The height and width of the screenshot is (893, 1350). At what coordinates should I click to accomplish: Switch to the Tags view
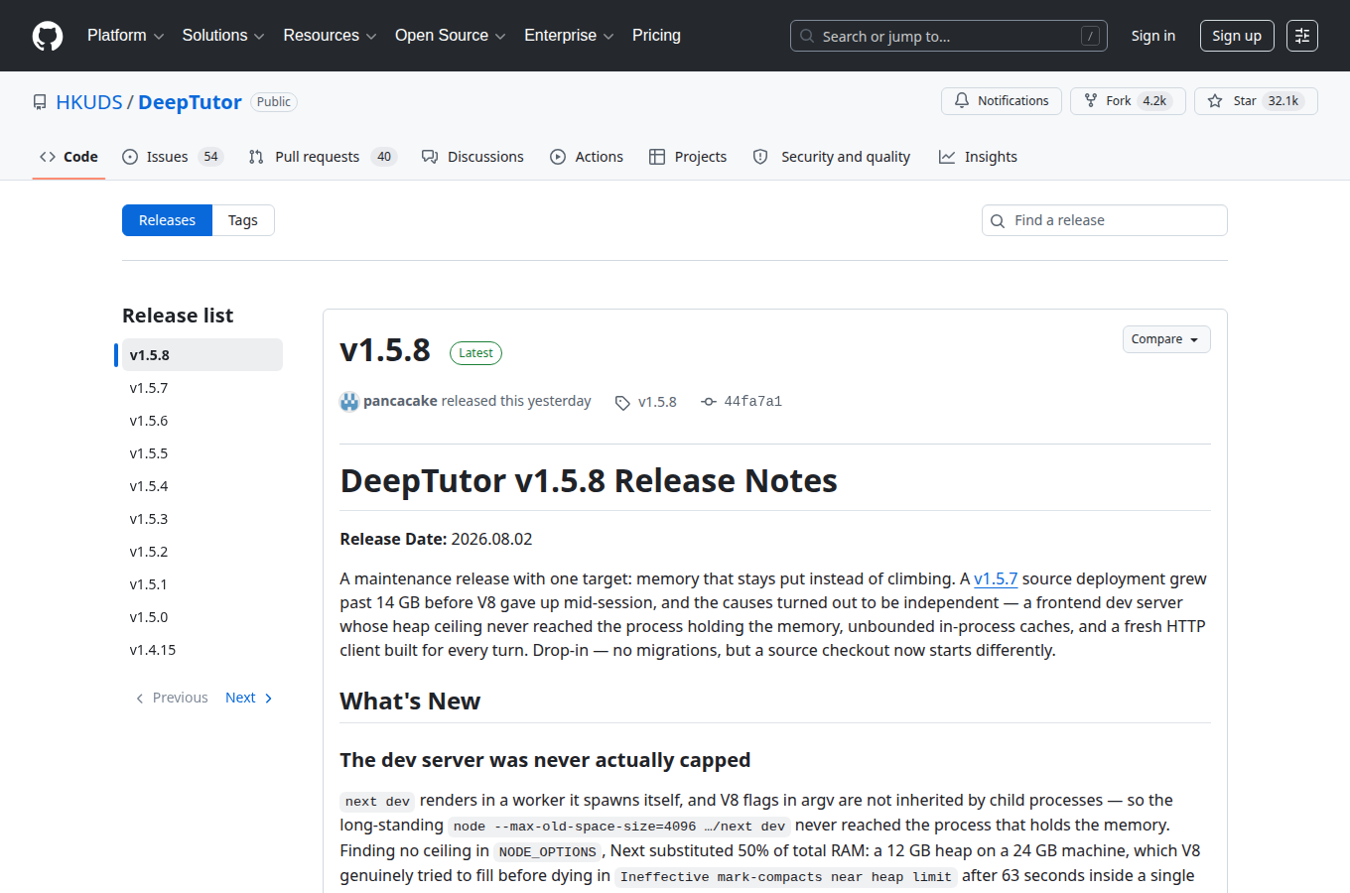243,220
